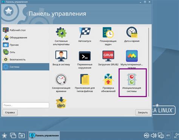Select the Система category

click(26, 67)
